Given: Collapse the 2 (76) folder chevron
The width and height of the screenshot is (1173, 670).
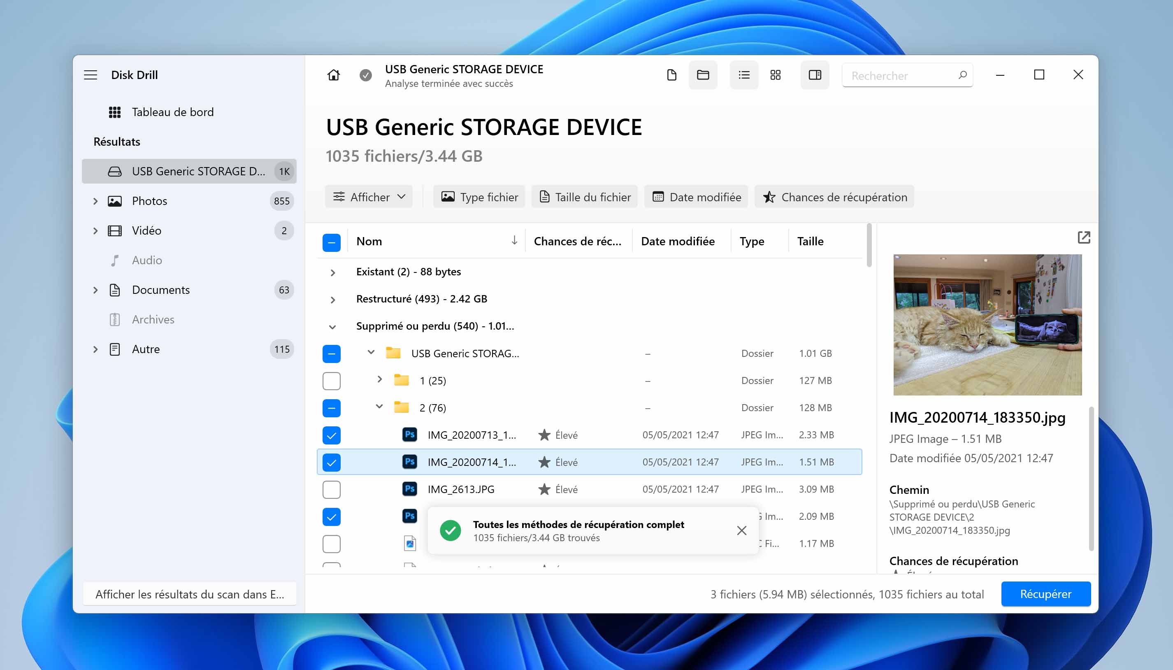Looking at the screenshot, I should coord(379,406).
